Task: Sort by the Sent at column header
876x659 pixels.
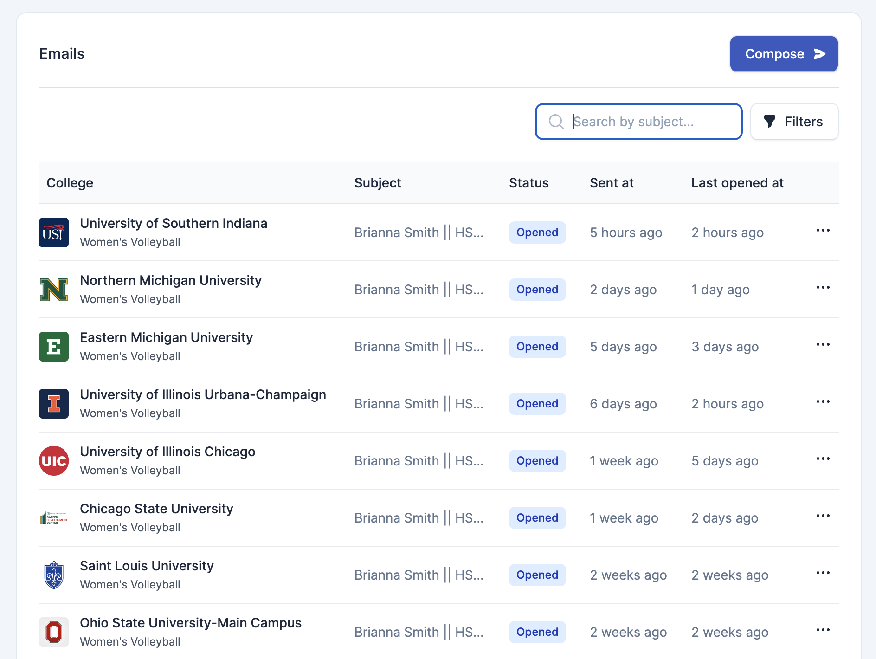Action: 612,183
